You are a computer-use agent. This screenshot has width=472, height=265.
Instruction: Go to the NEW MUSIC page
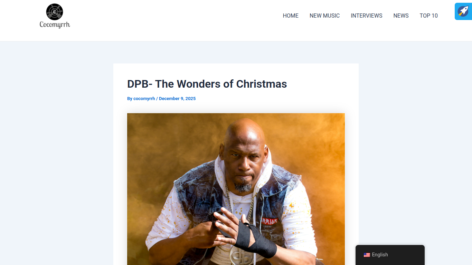[324, 16]
